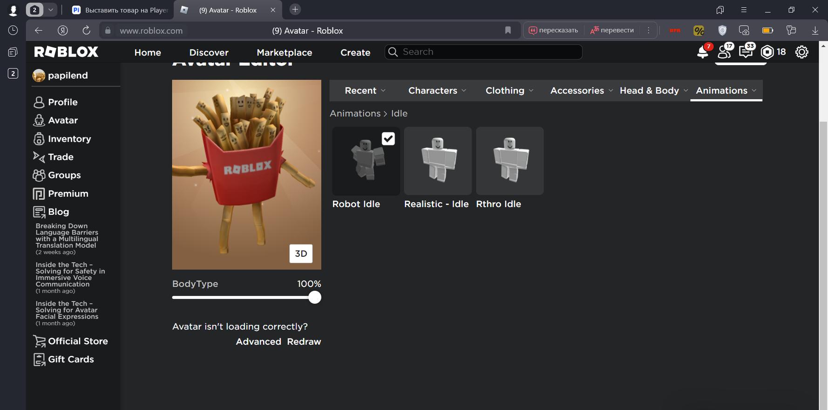
Task: Expand the Recent dropdown
Action: click(365, 90)
